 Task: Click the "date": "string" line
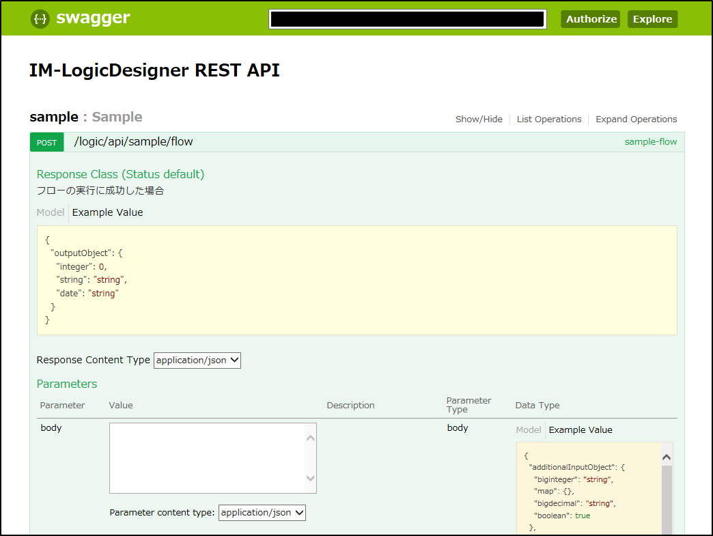pos(87,293)
